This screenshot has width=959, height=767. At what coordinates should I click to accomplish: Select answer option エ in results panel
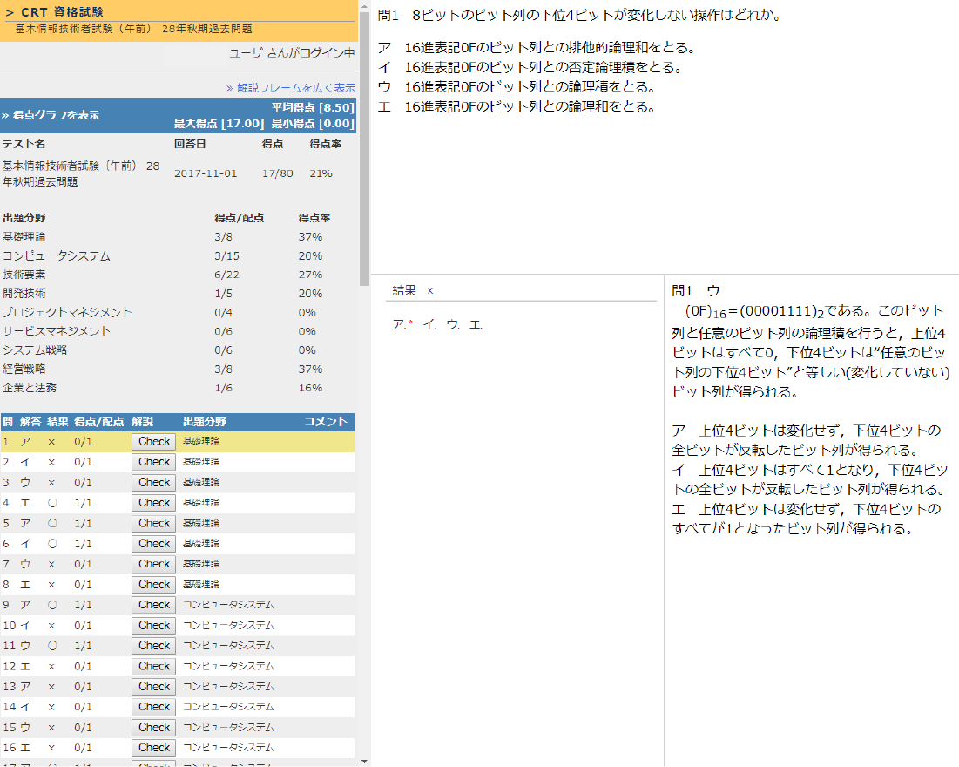point(475,324)
